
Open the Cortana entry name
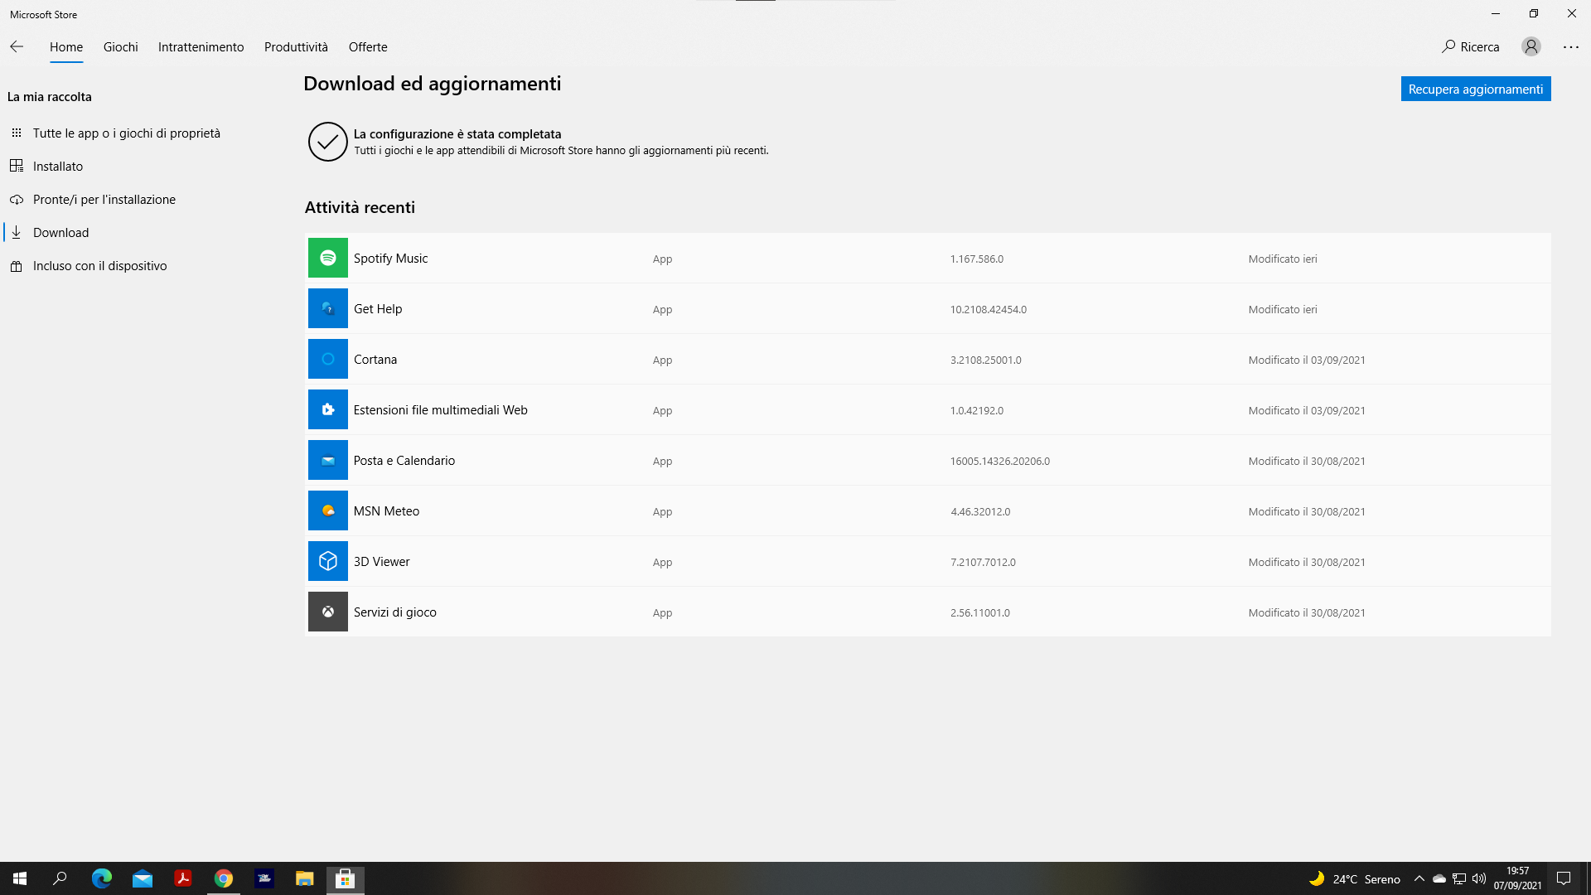[x=375, y=359]
